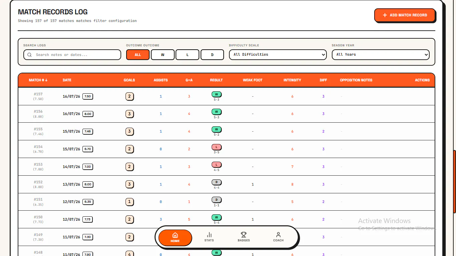
Task: Open the All Difficulties dropdown
Action: click(x=278, y=55)
